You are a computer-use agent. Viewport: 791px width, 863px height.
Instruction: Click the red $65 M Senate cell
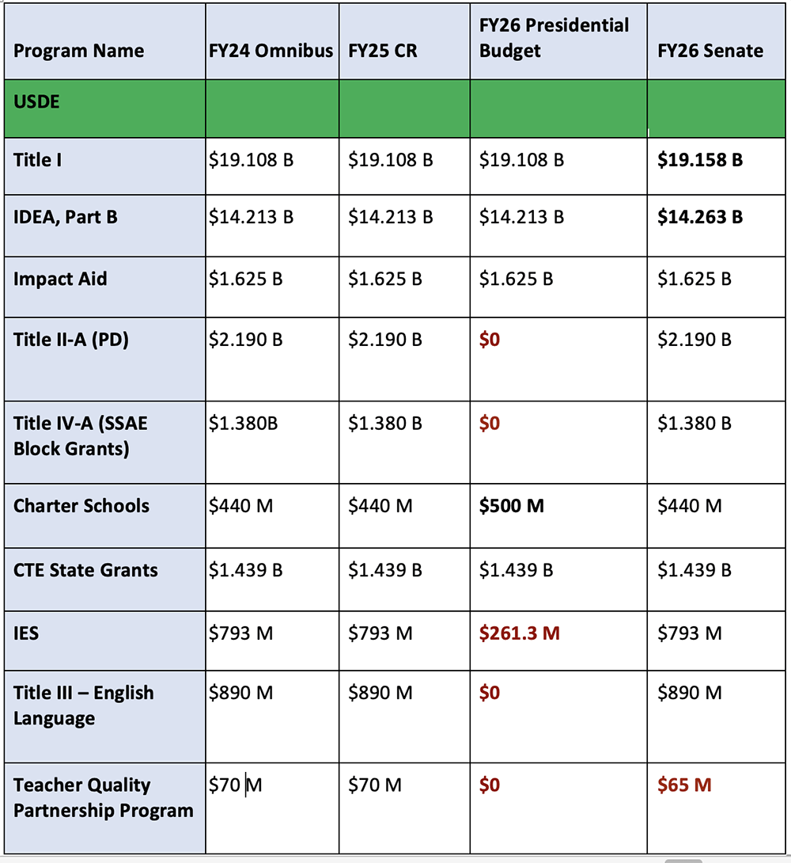(x=684, y=785)
